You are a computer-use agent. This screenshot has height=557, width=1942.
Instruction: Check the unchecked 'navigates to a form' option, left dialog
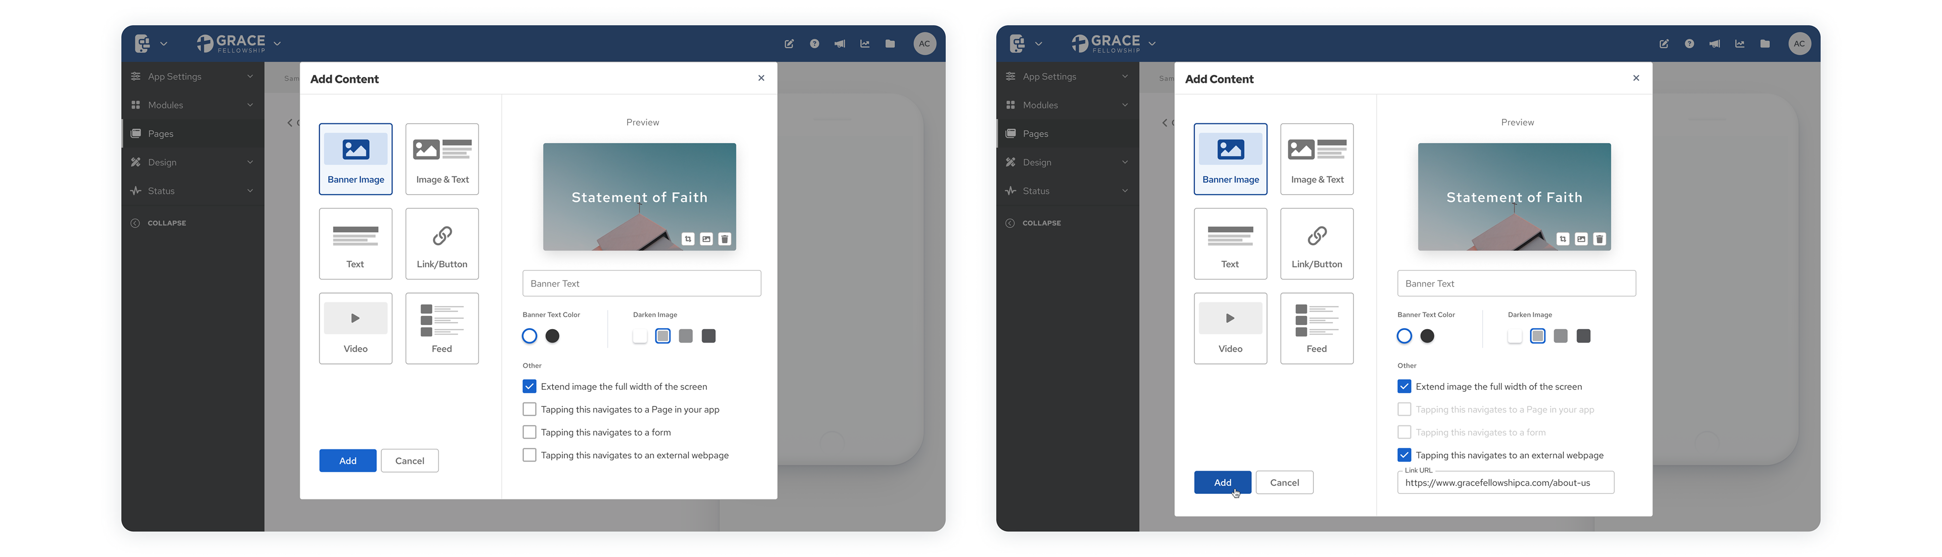[x=529, y=433]
